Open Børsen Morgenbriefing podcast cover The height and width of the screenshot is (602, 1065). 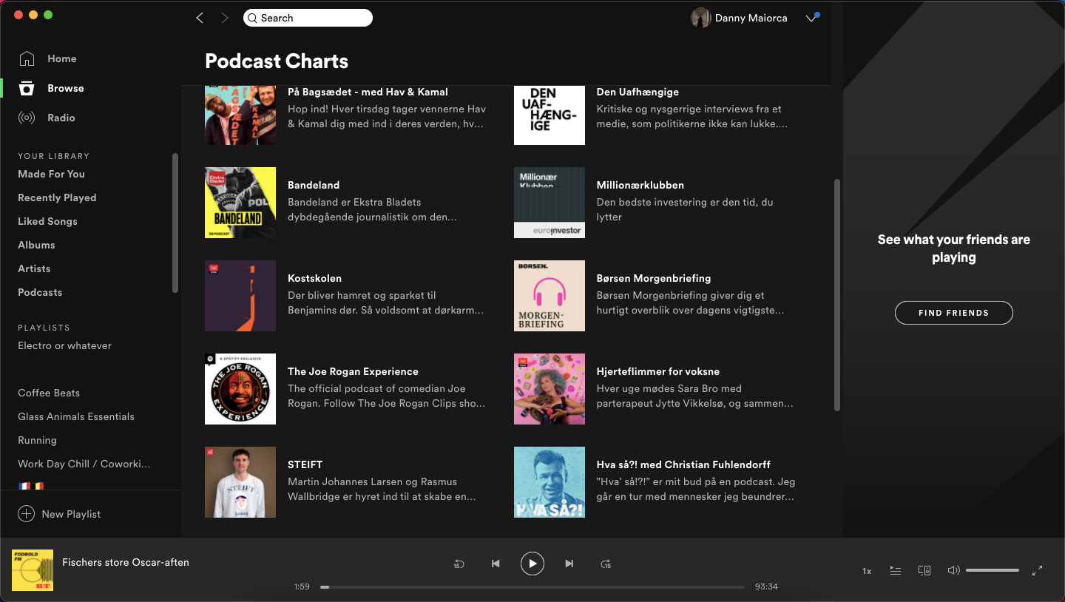pyautogui.click(x=550, y=296)
